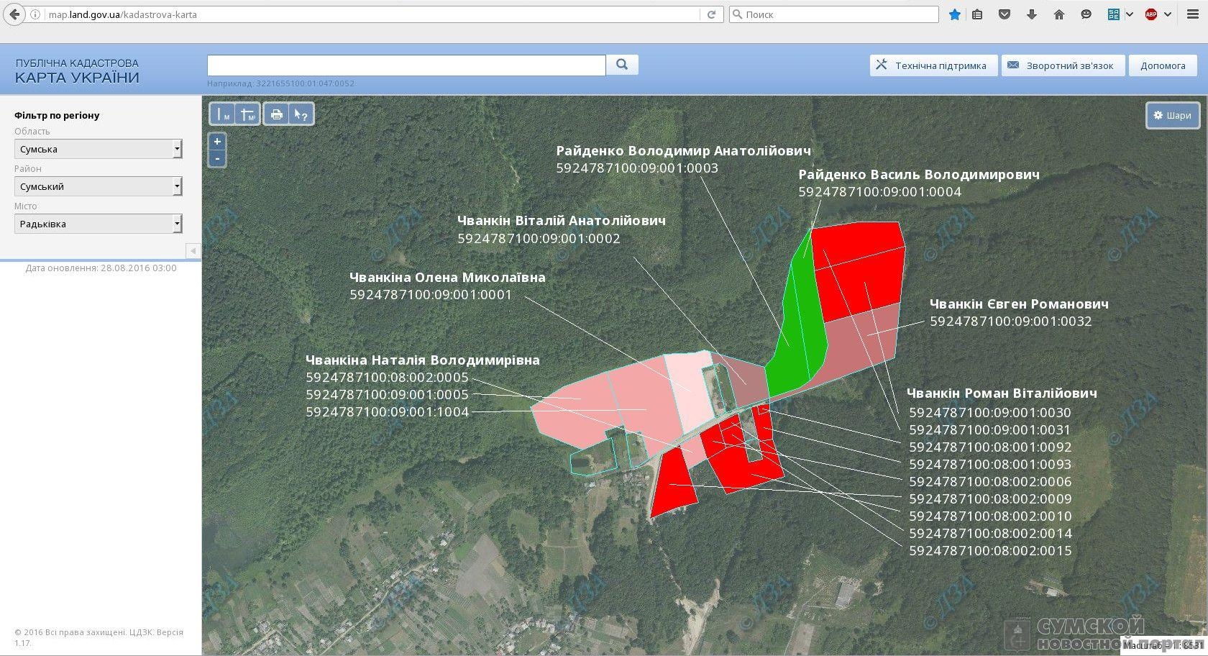Image resolution: width=1208 pixels, height=656 pixels.
Task: Zoom out of the map
Action: pos(217,158)
